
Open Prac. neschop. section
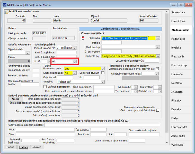tap(181, 65)
